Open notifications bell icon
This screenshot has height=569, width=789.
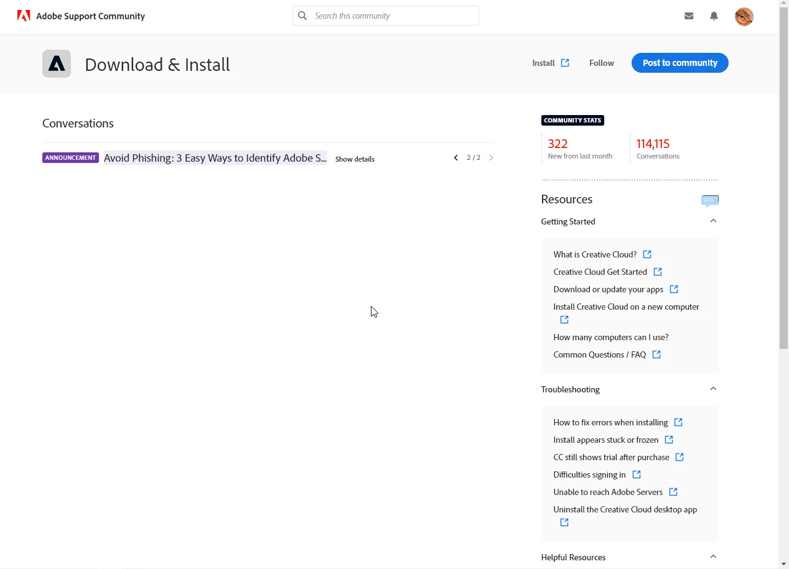point(714,16)
